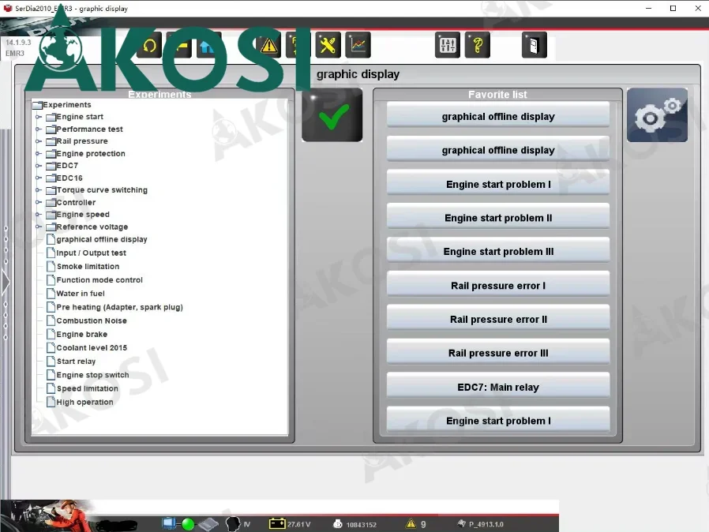Click the P_4913.1.0 text in status bar
Viewport: 709px width, 532px height.
click(486, 524)
